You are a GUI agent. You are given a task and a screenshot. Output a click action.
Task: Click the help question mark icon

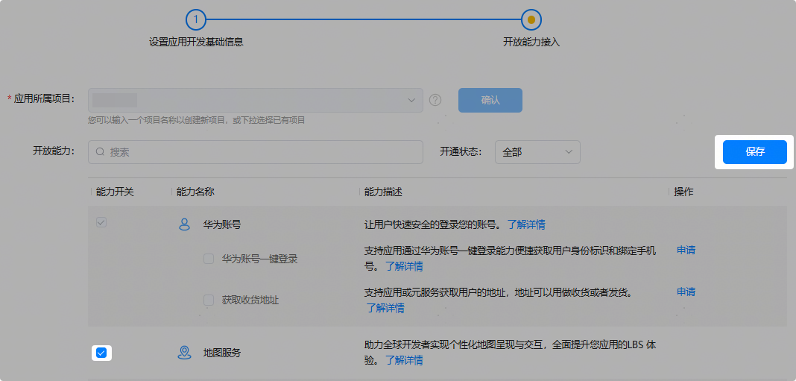click(x=435, y=100)
